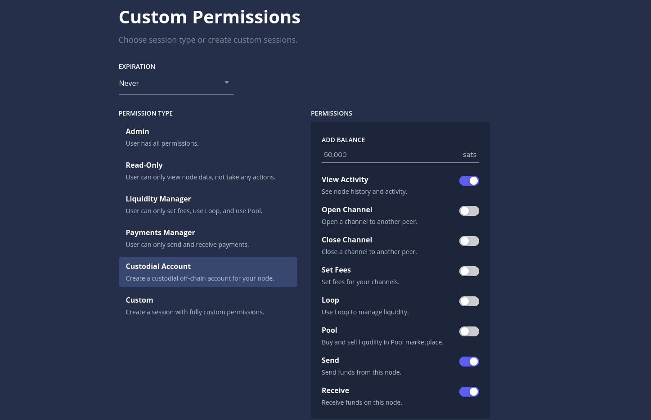Turn on the Pool permission toggle

pos(469,331)
